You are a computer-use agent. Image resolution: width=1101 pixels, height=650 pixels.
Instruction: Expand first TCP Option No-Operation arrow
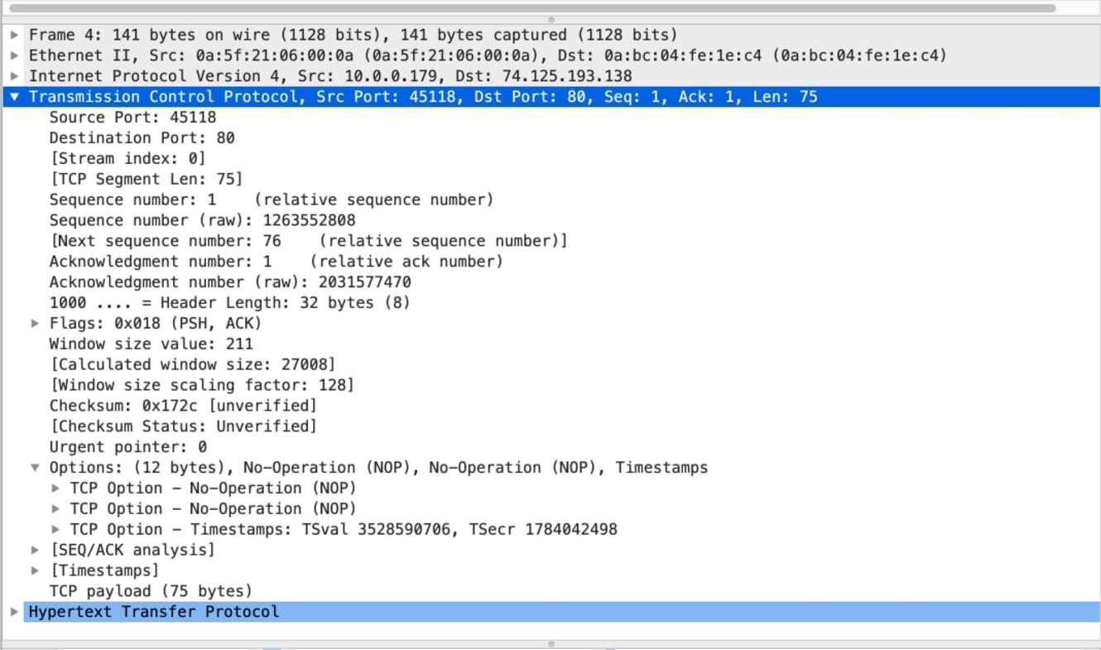tap(55, 489)
